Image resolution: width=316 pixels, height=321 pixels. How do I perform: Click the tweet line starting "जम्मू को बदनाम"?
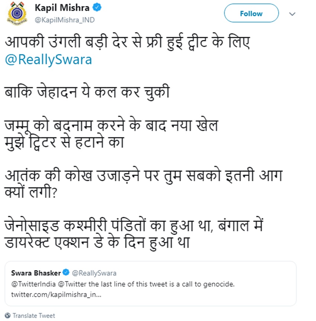[x=111, y=126]
